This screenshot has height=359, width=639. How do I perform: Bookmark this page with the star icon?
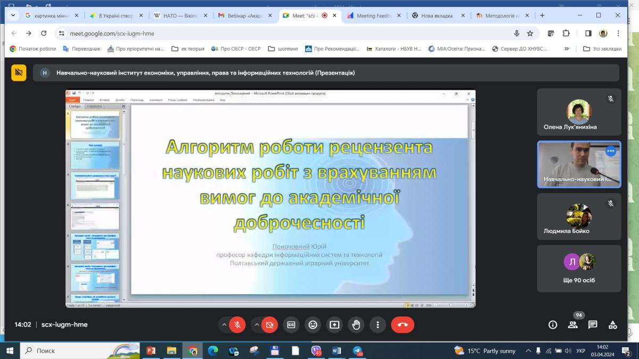tap(530, 33)
